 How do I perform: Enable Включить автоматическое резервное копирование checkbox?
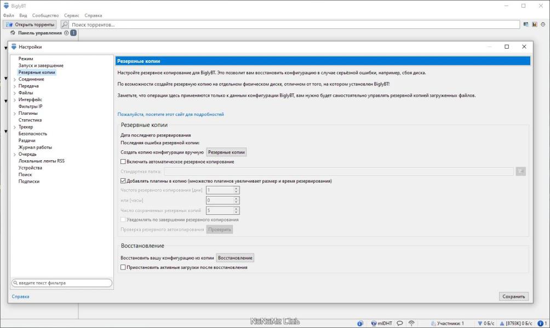point(123,162)
